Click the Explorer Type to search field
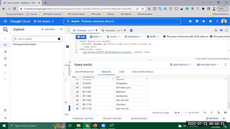The height and width of the screenshot is (129, 230). 37,39
